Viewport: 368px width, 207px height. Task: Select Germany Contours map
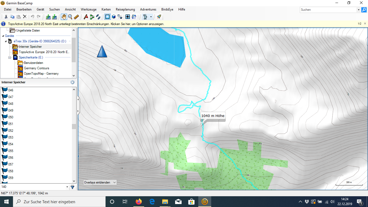tap(37, 68)
